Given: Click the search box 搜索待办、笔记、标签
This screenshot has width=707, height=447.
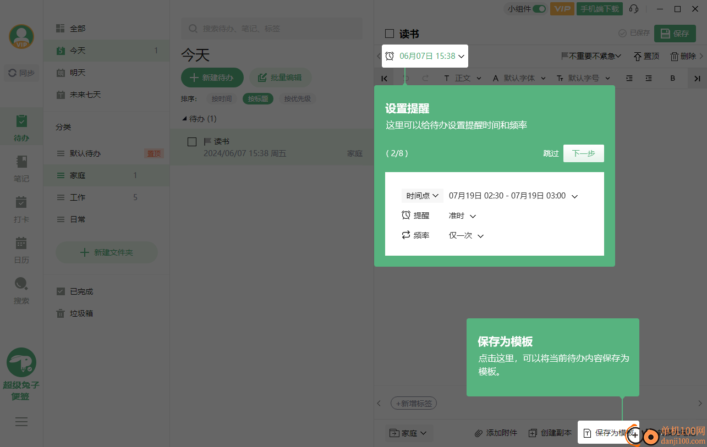Looking at the screenshot, I should tap(272, 29).
